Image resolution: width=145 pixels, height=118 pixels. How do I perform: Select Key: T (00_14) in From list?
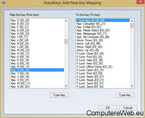click(37, 73)
